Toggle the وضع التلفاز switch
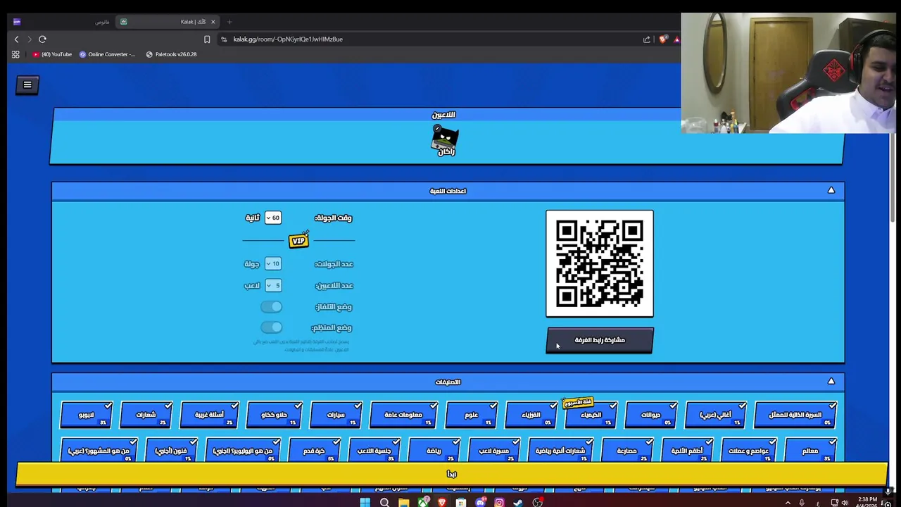The image size is (901, 507). (271, 306)
